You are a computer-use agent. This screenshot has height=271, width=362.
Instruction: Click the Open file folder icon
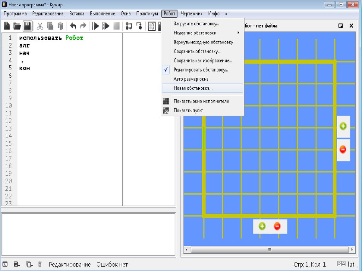(x=17, y=26)
